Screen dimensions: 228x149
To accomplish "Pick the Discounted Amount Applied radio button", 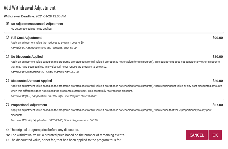I will pyautogui.click(x=7, y=81).
